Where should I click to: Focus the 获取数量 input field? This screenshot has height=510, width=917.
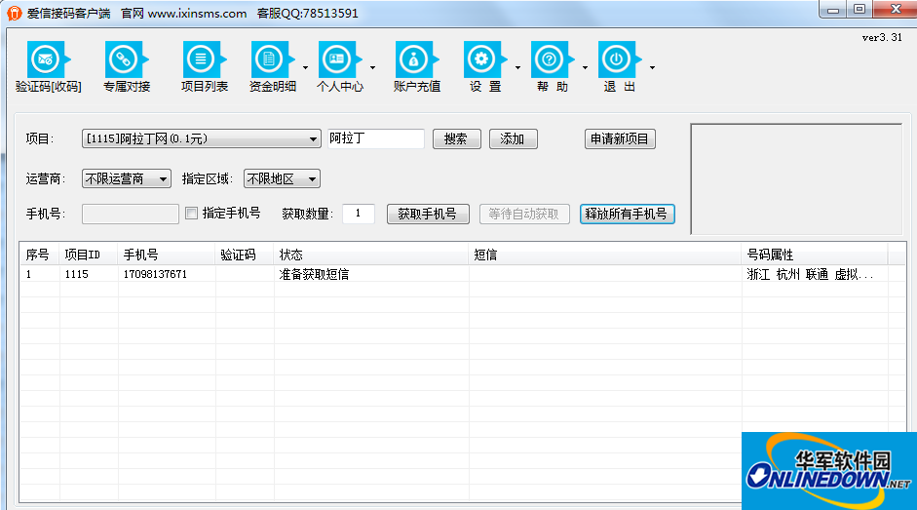[359, 214]
